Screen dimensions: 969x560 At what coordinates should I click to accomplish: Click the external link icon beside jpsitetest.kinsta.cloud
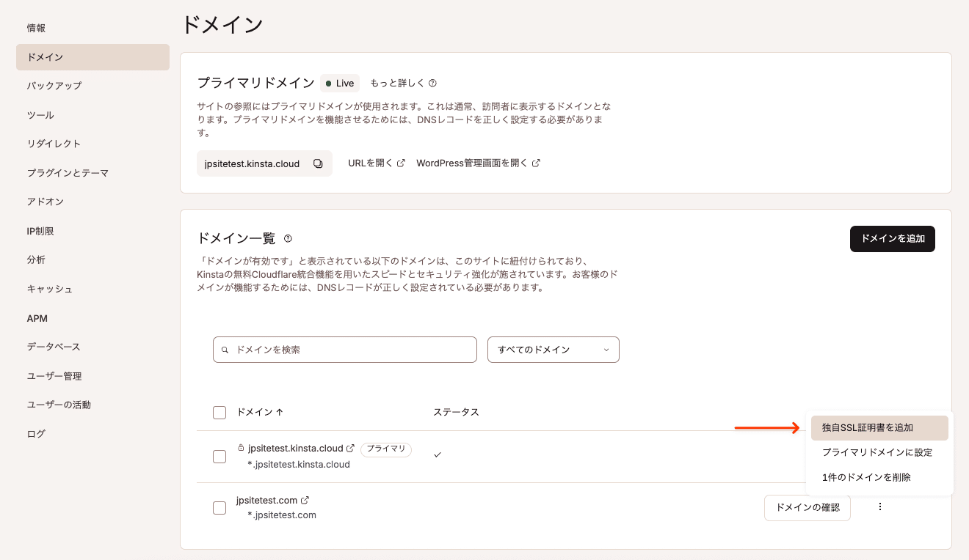pos(352,447)
